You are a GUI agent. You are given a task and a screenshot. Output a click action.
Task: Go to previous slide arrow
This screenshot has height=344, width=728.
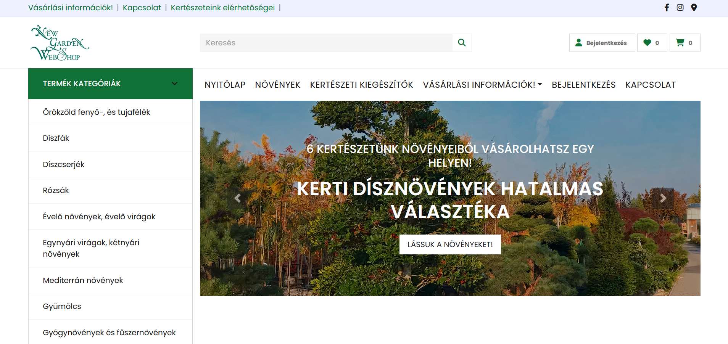click(x=237, y=198)
